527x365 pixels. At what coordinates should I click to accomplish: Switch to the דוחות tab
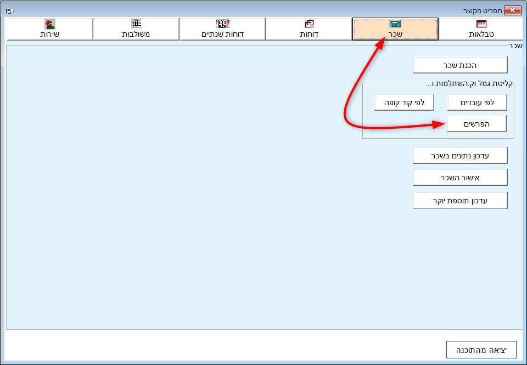(309, 29)
